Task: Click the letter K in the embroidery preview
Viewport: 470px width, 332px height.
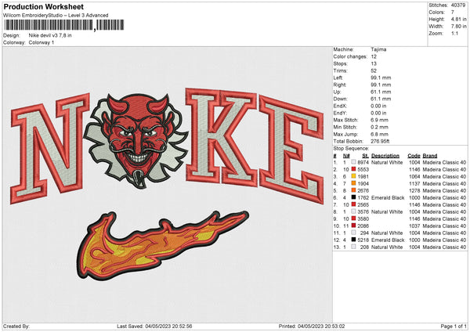Action: coord(222,136)
